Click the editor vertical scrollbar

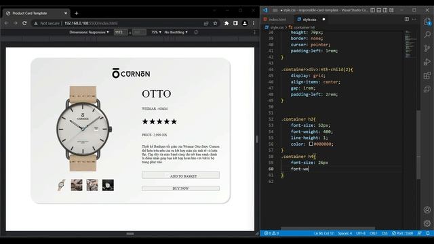[418, 144]
